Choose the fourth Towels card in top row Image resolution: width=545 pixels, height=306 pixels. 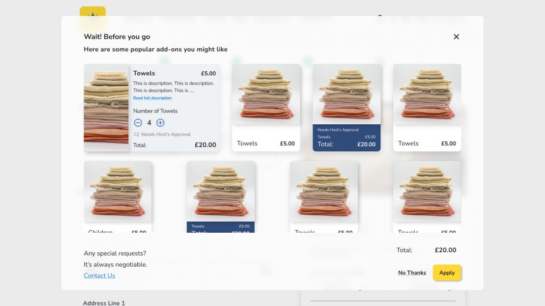point(427,107)
